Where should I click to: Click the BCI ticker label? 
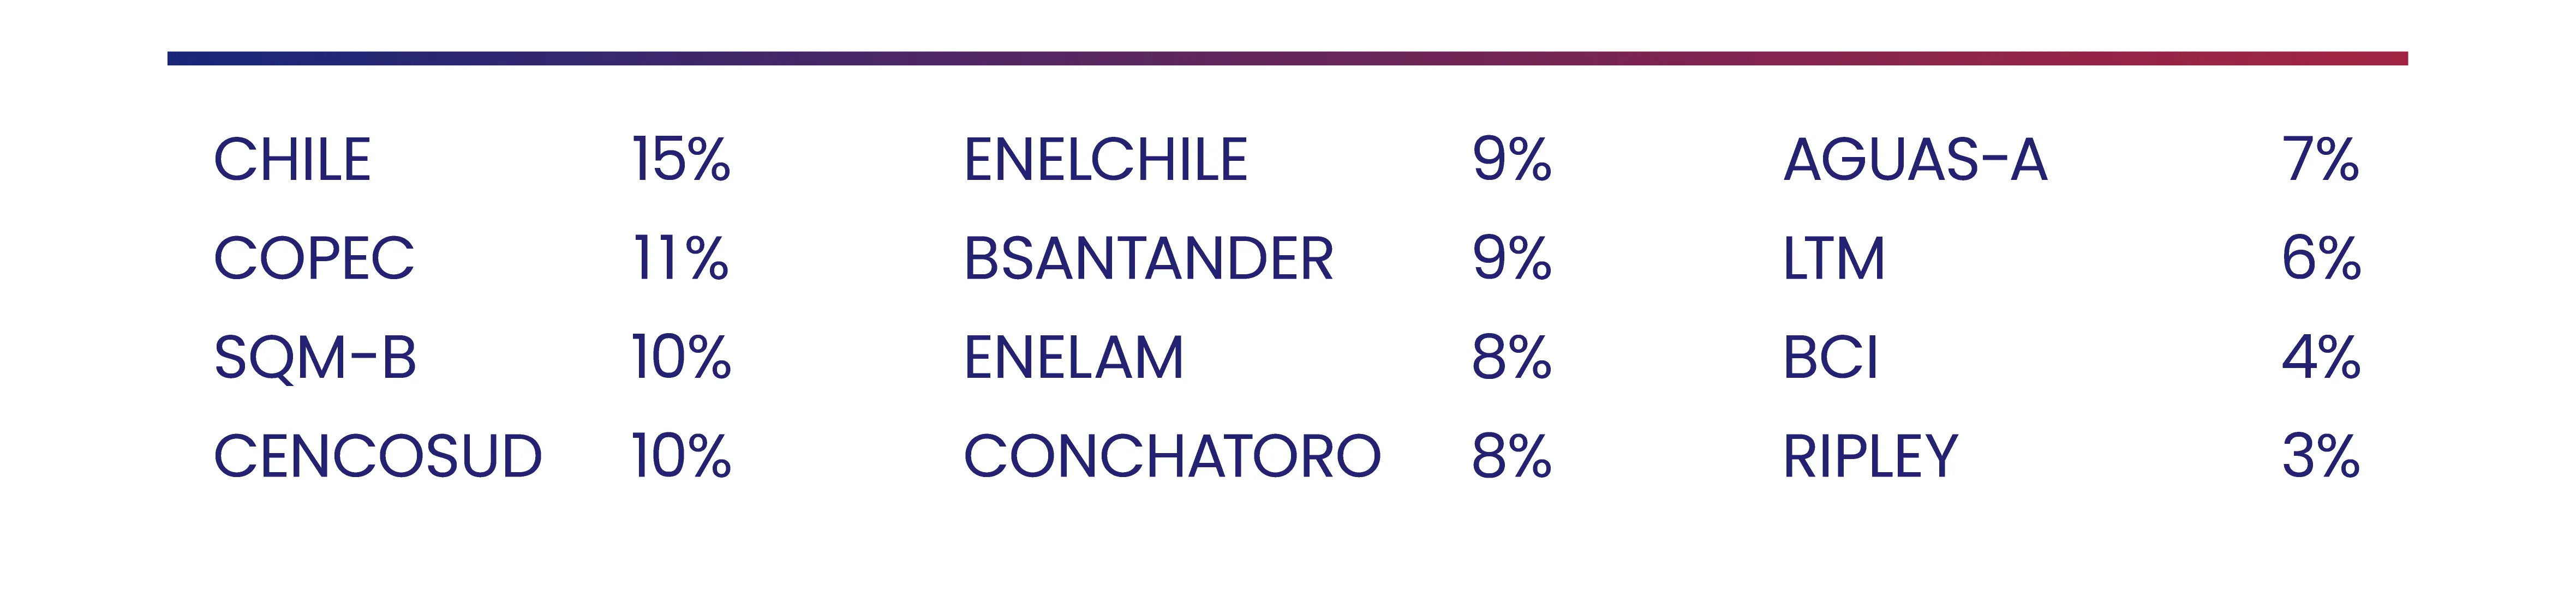coord(1832,358)
